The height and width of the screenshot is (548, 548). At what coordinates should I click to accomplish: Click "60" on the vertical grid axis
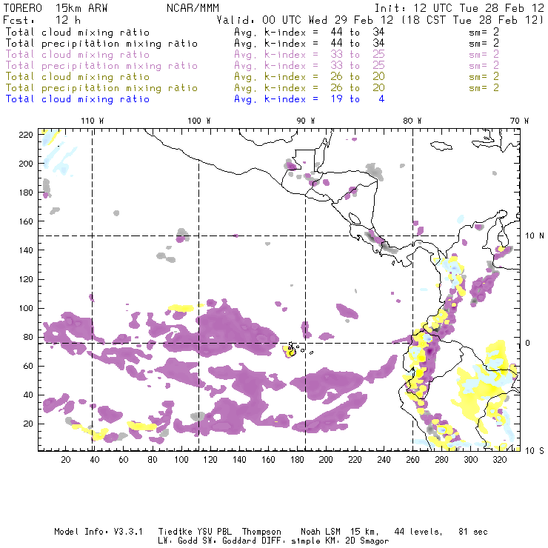click(28, 366)
